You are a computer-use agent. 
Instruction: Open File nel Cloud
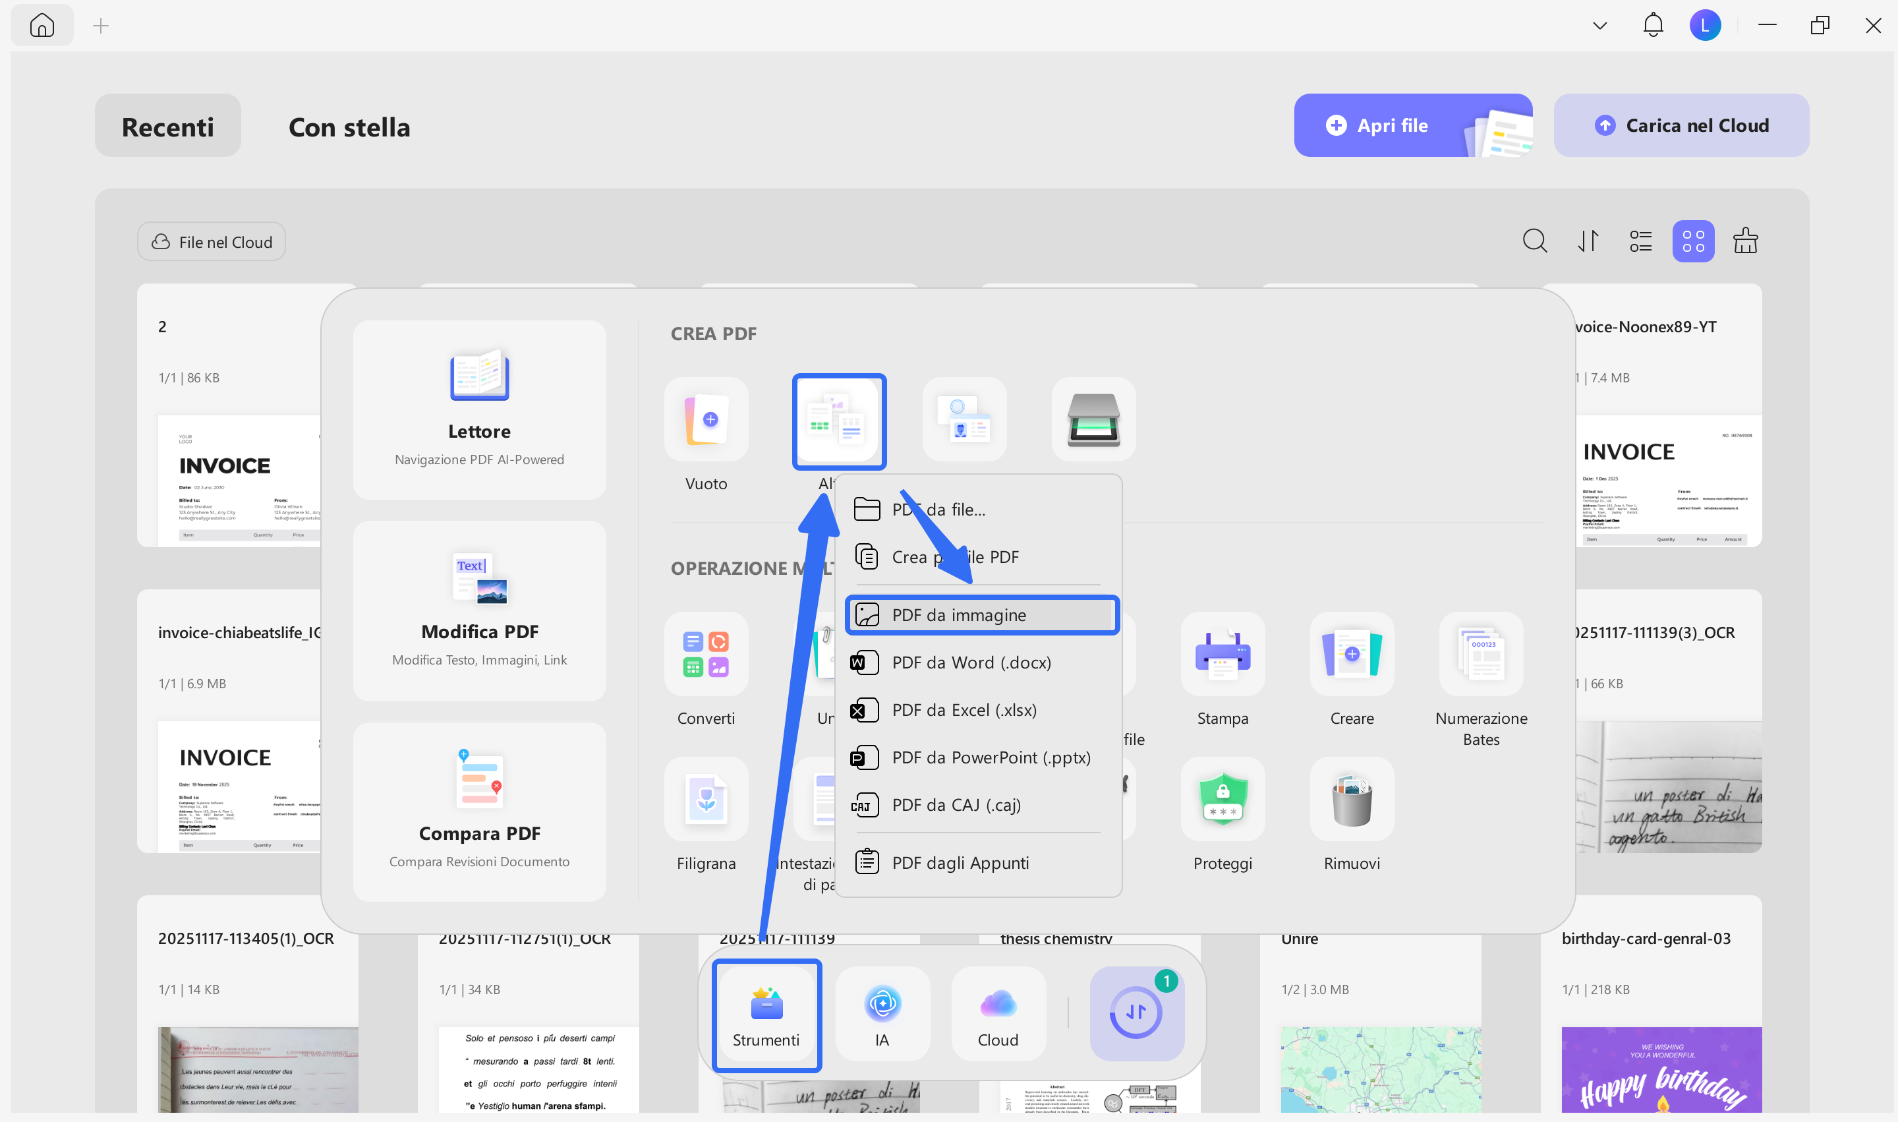click(212, 242)
